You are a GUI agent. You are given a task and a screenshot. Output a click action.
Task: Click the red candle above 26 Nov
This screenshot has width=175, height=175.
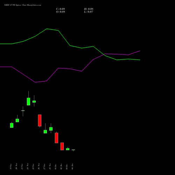coord(40,120)
